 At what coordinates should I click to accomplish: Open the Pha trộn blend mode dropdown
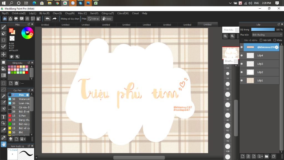[x=267, y=35]
